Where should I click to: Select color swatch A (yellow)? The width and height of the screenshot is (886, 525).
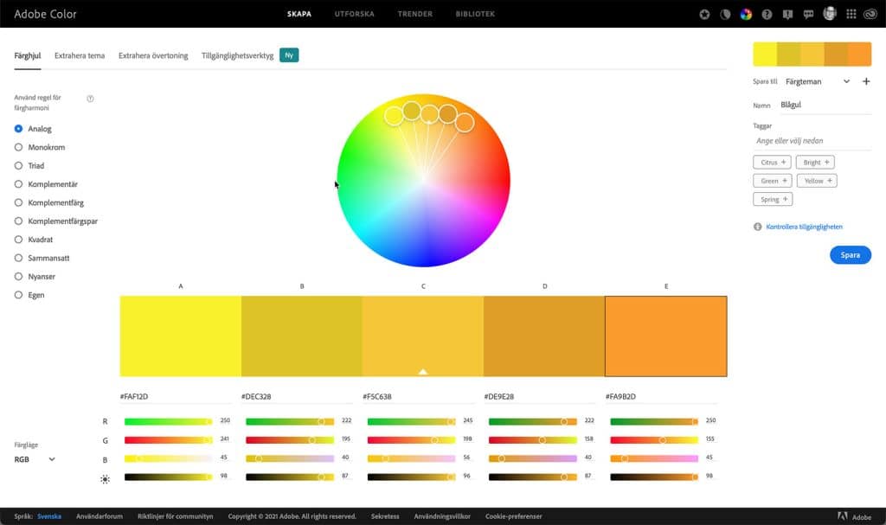(180, 336)
